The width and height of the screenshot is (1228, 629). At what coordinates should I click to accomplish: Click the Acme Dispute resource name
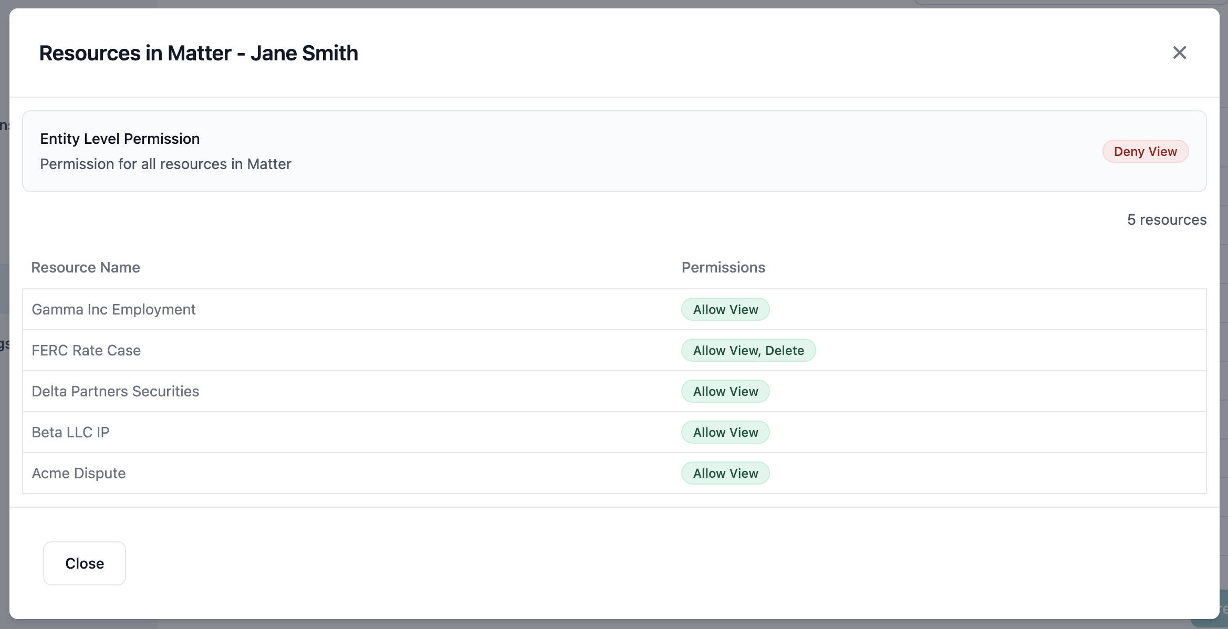[x=79, y=473]
